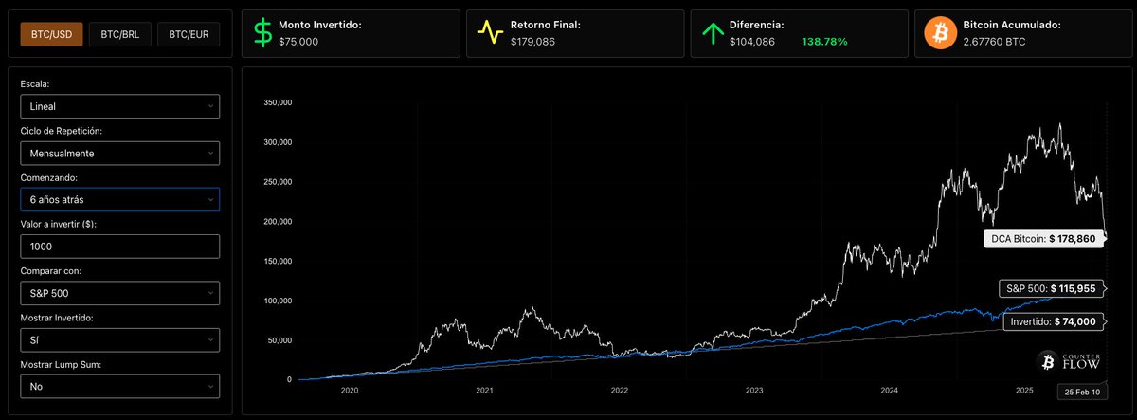
Task: Click the orange Bitcoin logo icon
Action: [940, 34]
